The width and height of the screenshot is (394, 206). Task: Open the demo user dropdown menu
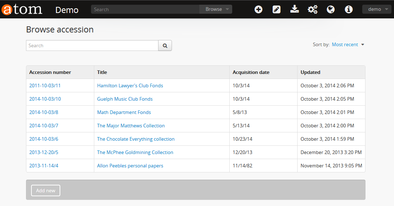click(x=377, y=9)
